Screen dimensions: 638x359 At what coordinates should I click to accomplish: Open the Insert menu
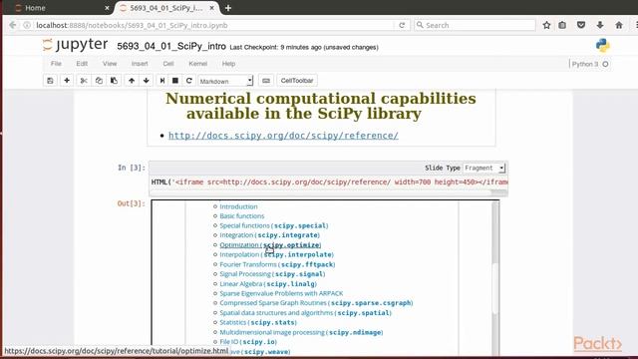pyautogui.click(x=140, y=64)
